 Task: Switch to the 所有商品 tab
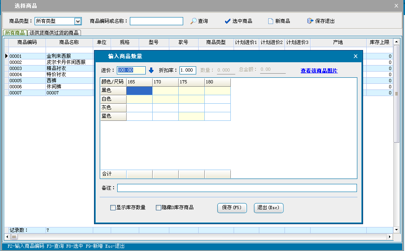pos(15,33)
